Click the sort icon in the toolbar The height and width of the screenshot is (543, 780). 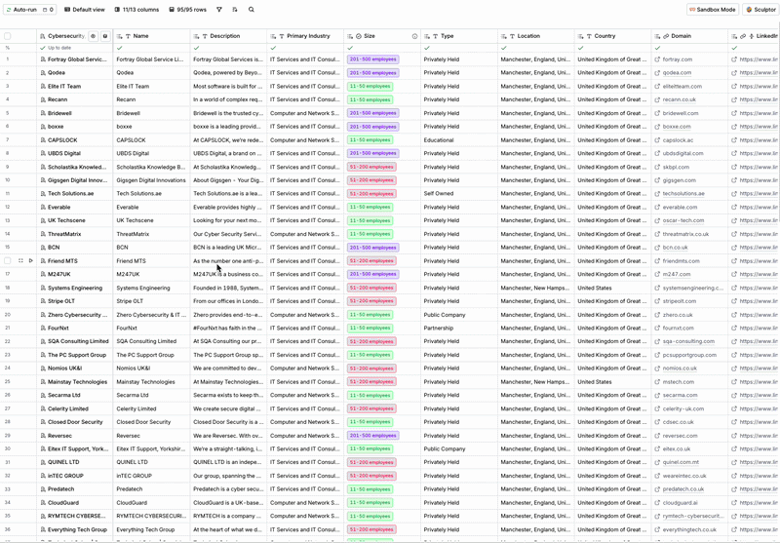[x=235, y=10]
